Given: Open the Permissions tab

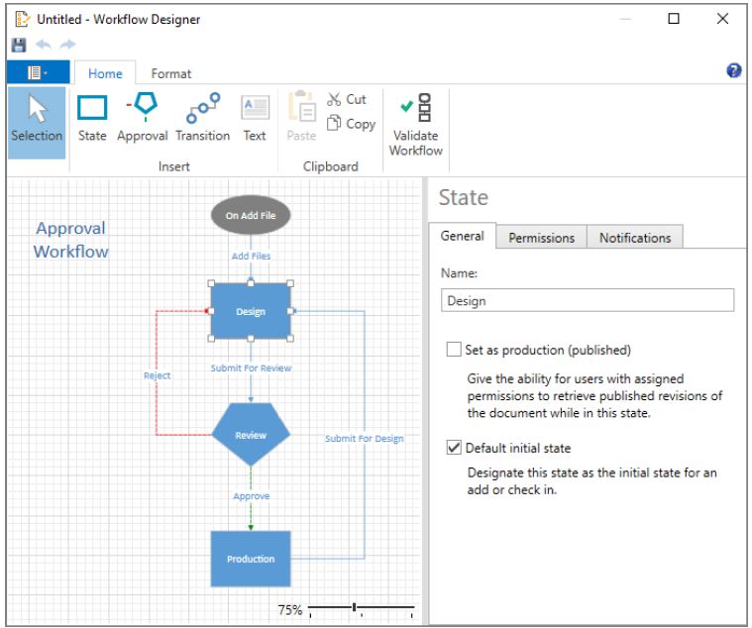Looking at the screenshot, I should 541,238.
